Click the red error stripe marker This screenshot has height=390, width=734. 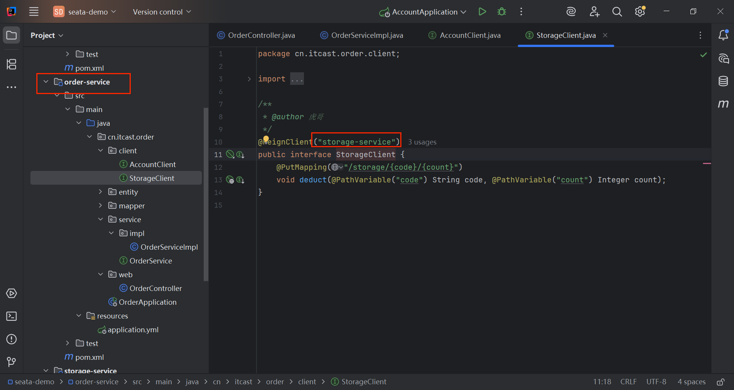point(707,164)
